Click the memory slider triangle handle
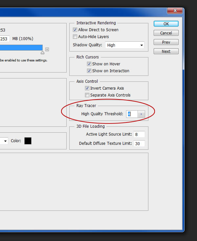This screenshot has width=197, height=241. point(42,53)
